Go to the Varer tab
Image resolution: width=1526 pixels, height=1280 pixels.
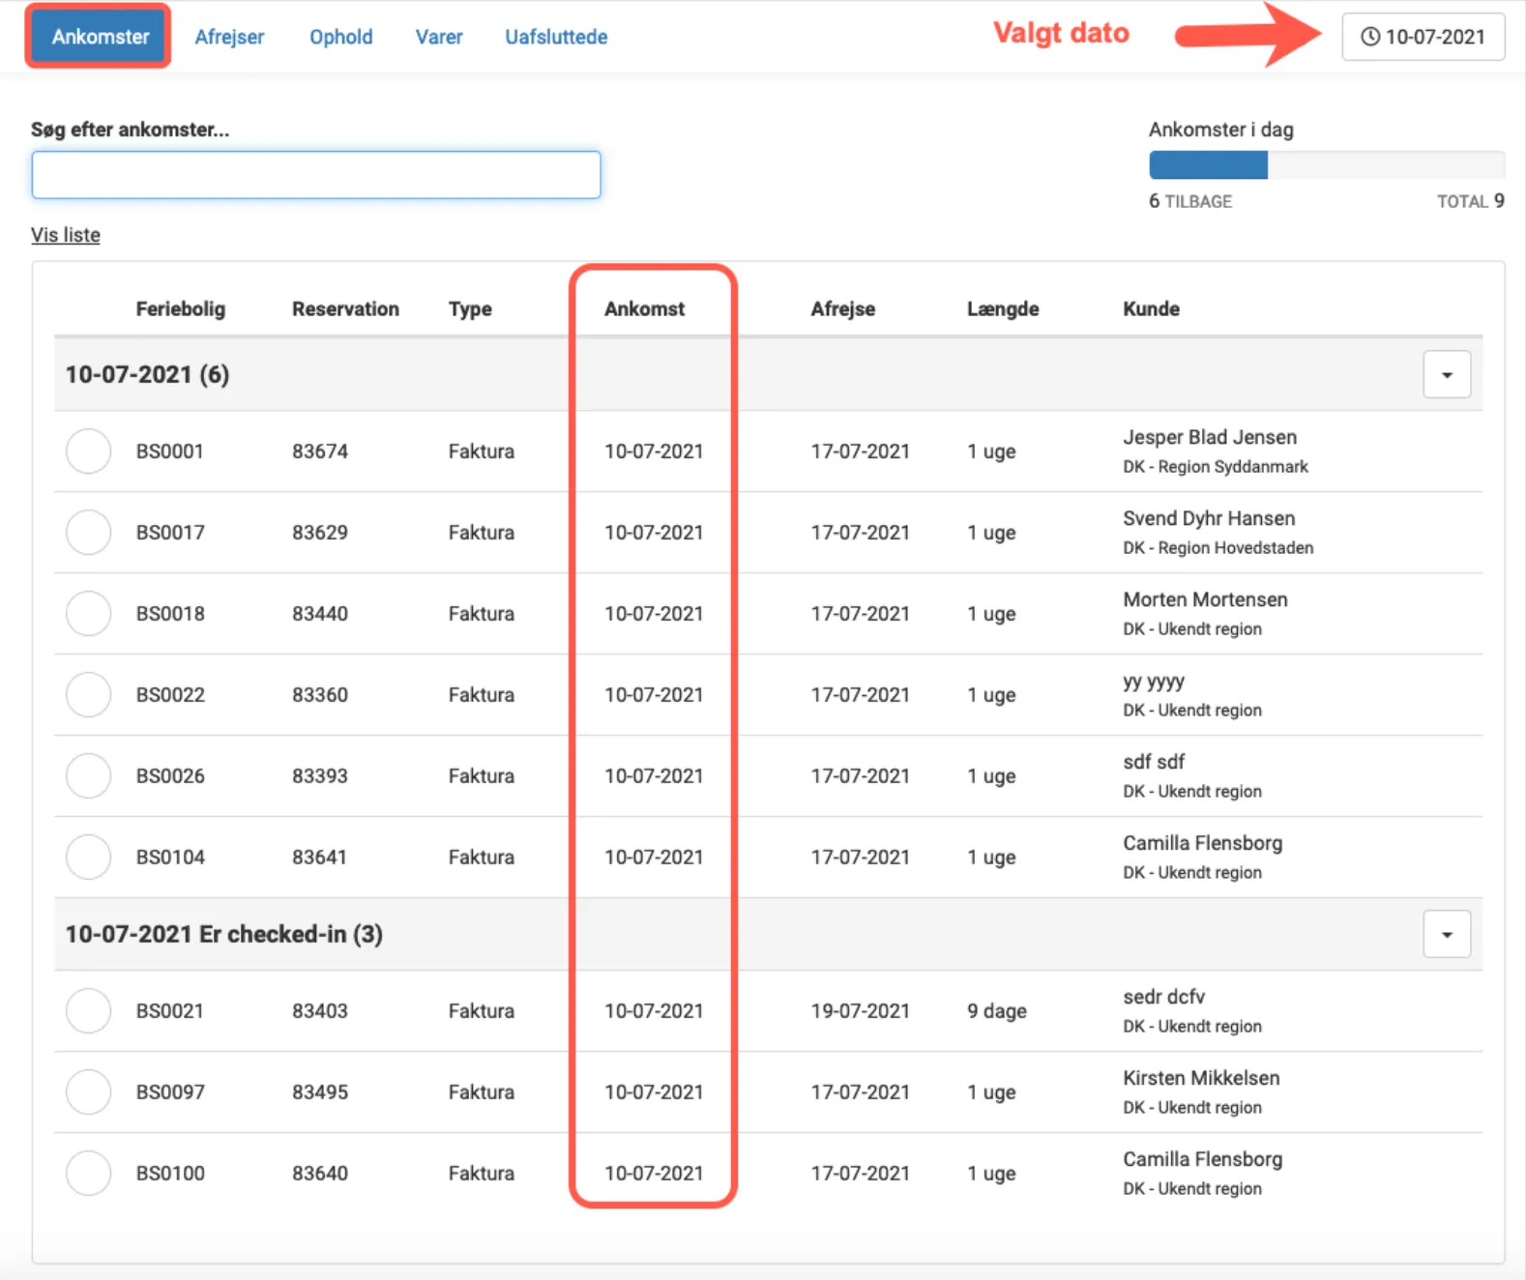(439, 37)
